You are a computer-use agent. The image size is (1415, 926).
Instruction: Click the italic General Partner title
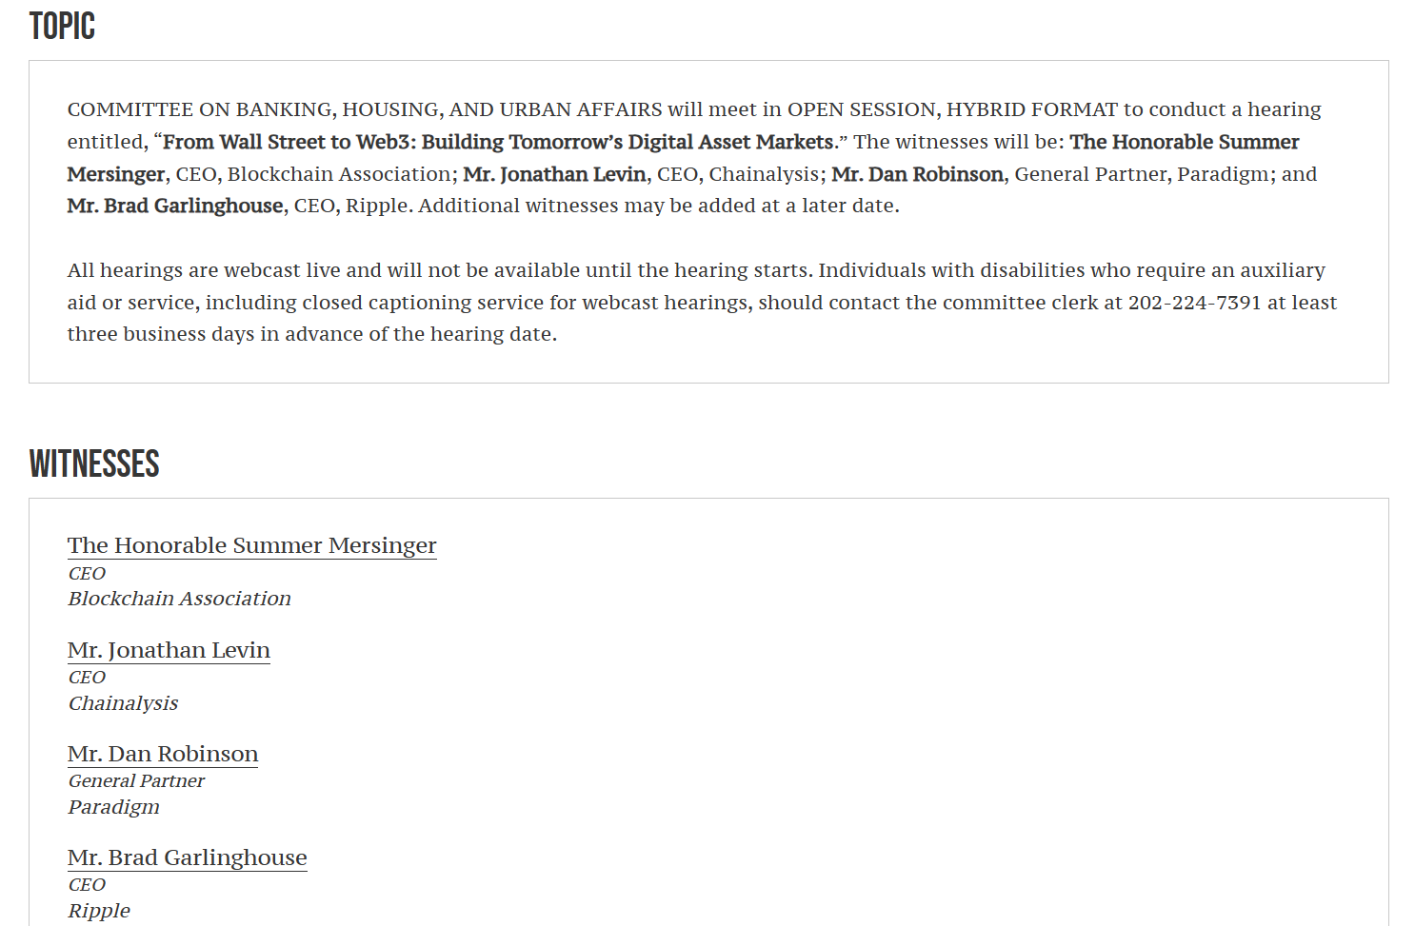click(136, 780)
